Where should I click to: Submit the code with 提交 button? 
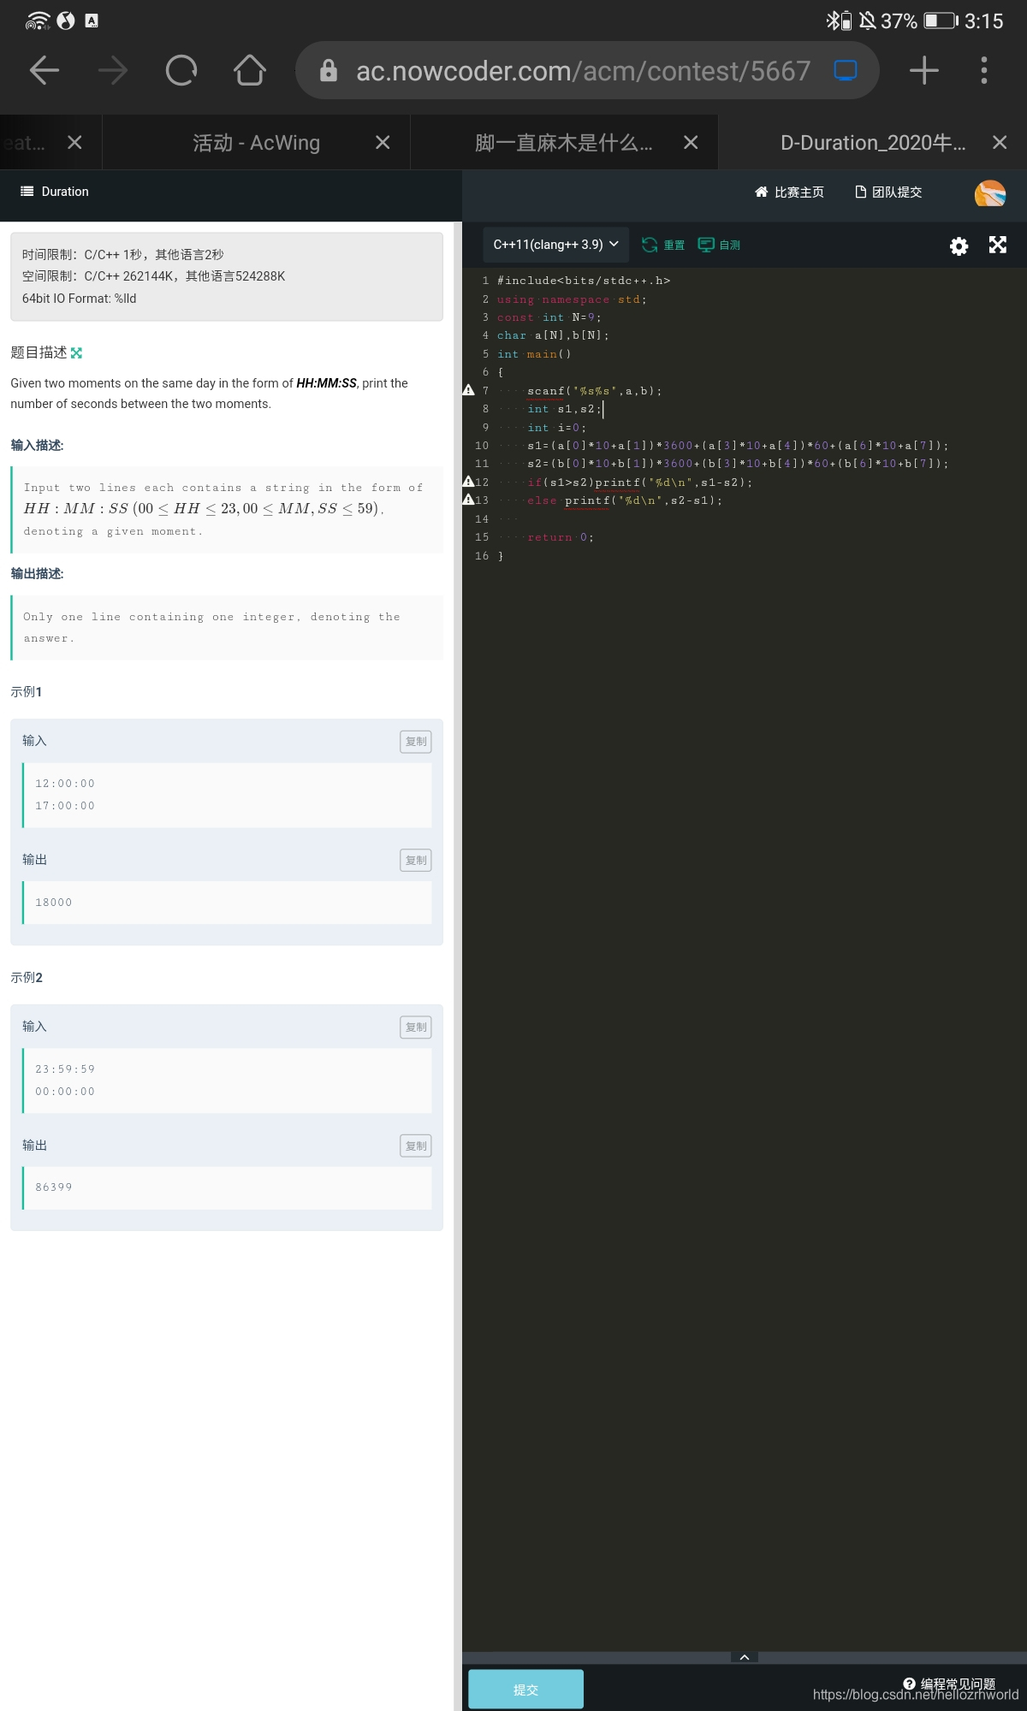coord(525,1690)
